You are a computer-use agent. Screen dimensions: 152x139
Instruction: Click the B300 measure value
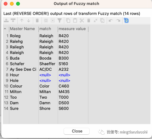point(64,58)
